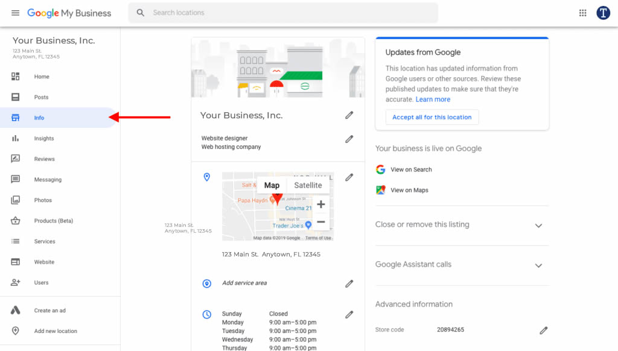Image resolution: width=618 pixels, height=351 pixels.
Task: Click the pencil icon beside business name
Action: [349, 115]
